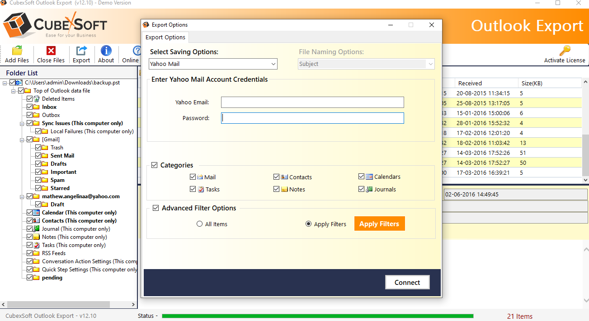Image resolution: width=589 pixels, height=321 pixels.
Task: Close the Export Options dialog
Action: [432, 25]
